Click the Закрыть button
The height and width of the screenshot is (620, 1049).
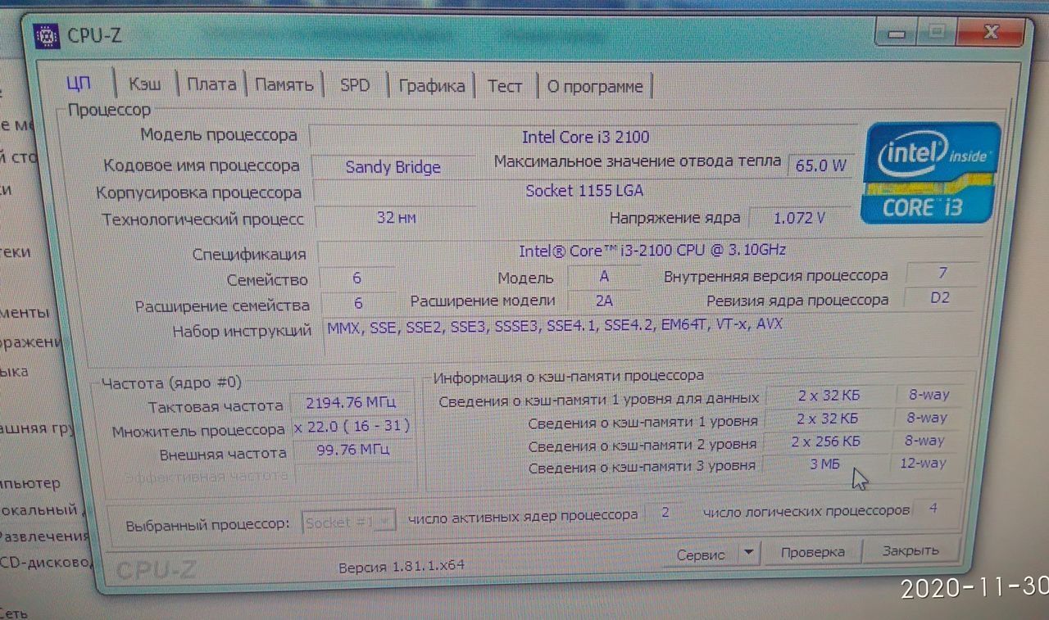point(910,550)
